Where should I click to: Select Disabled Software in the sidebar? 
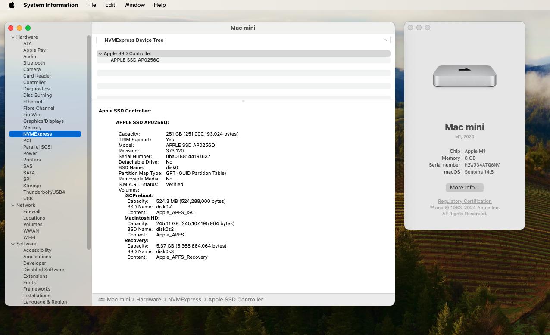coord(44,270)
